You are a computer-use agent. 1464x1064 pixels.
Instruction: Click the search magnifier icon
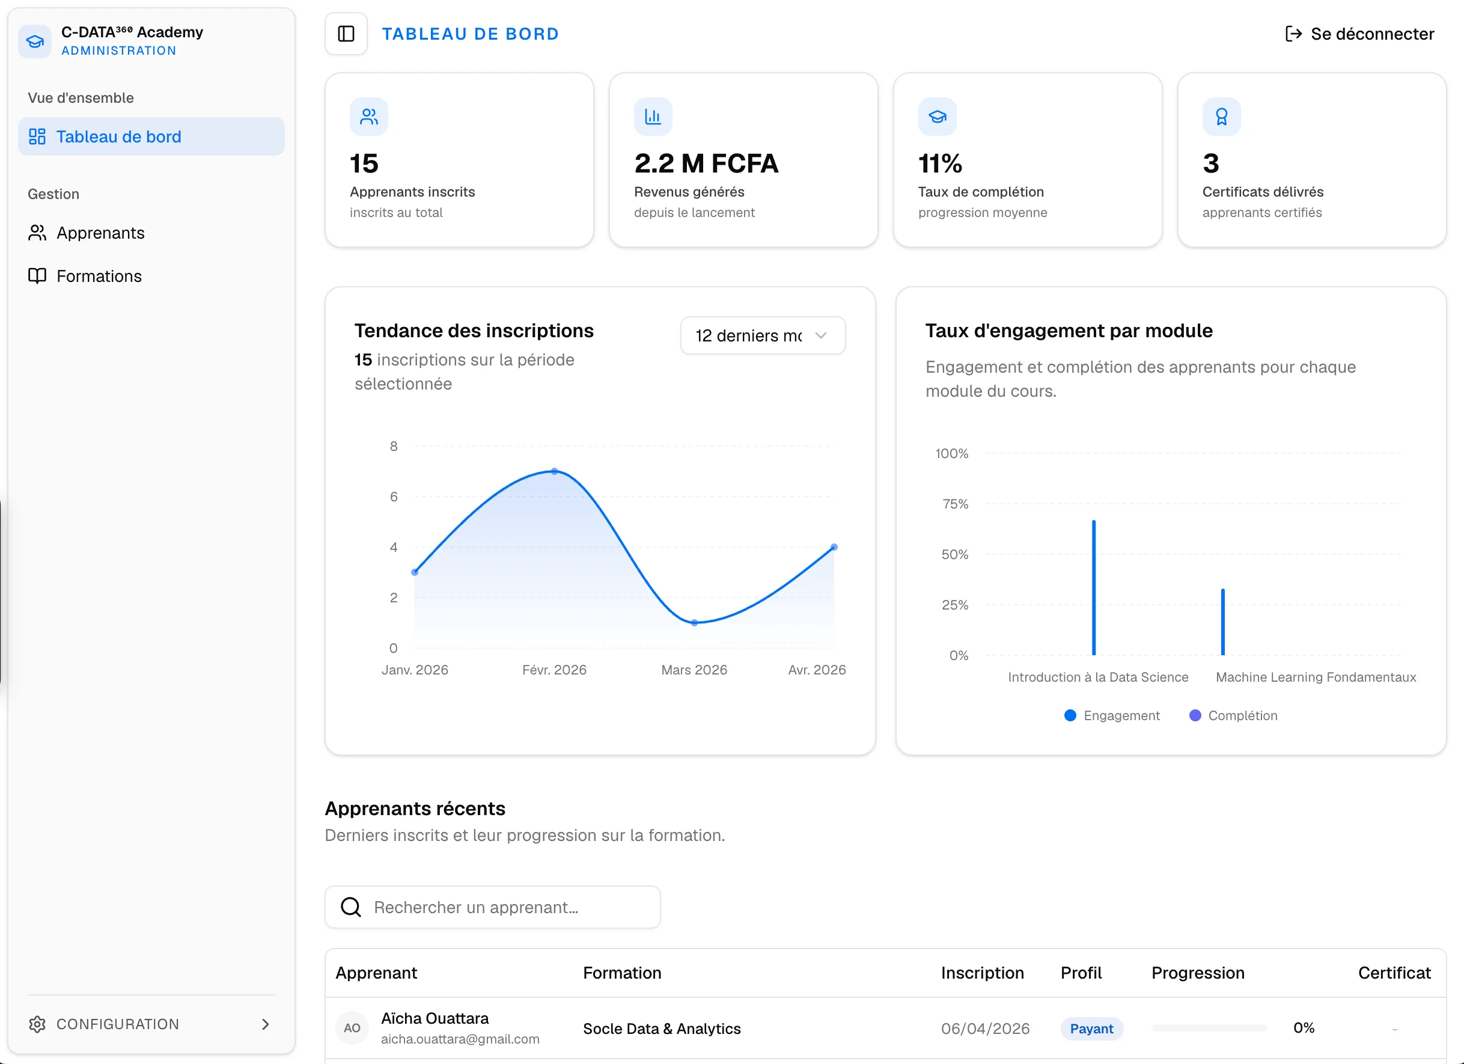[x=350, y=907]
